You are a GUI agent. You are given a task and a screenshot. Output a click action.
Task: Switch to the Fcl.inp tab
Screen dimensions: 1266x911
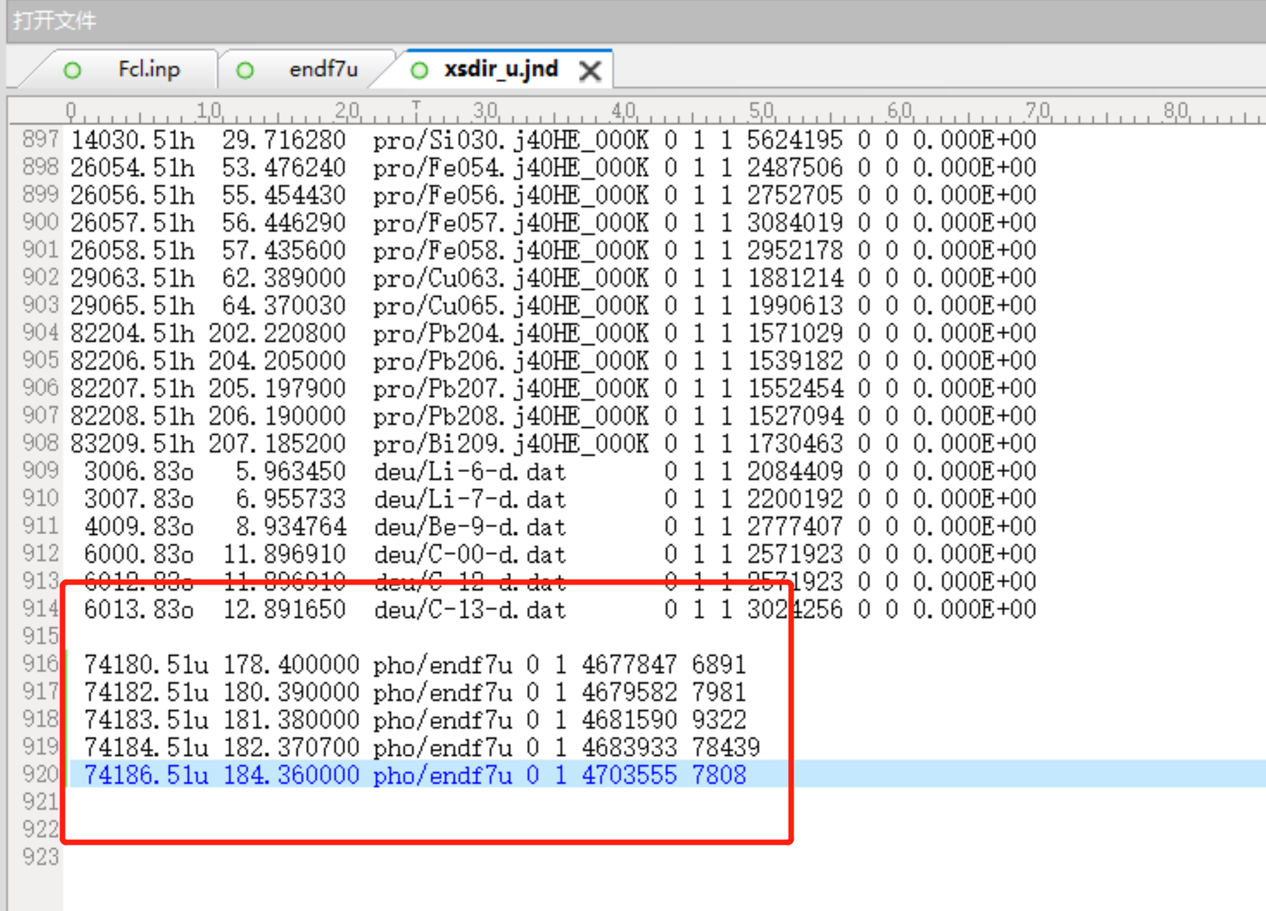point(148,70)
